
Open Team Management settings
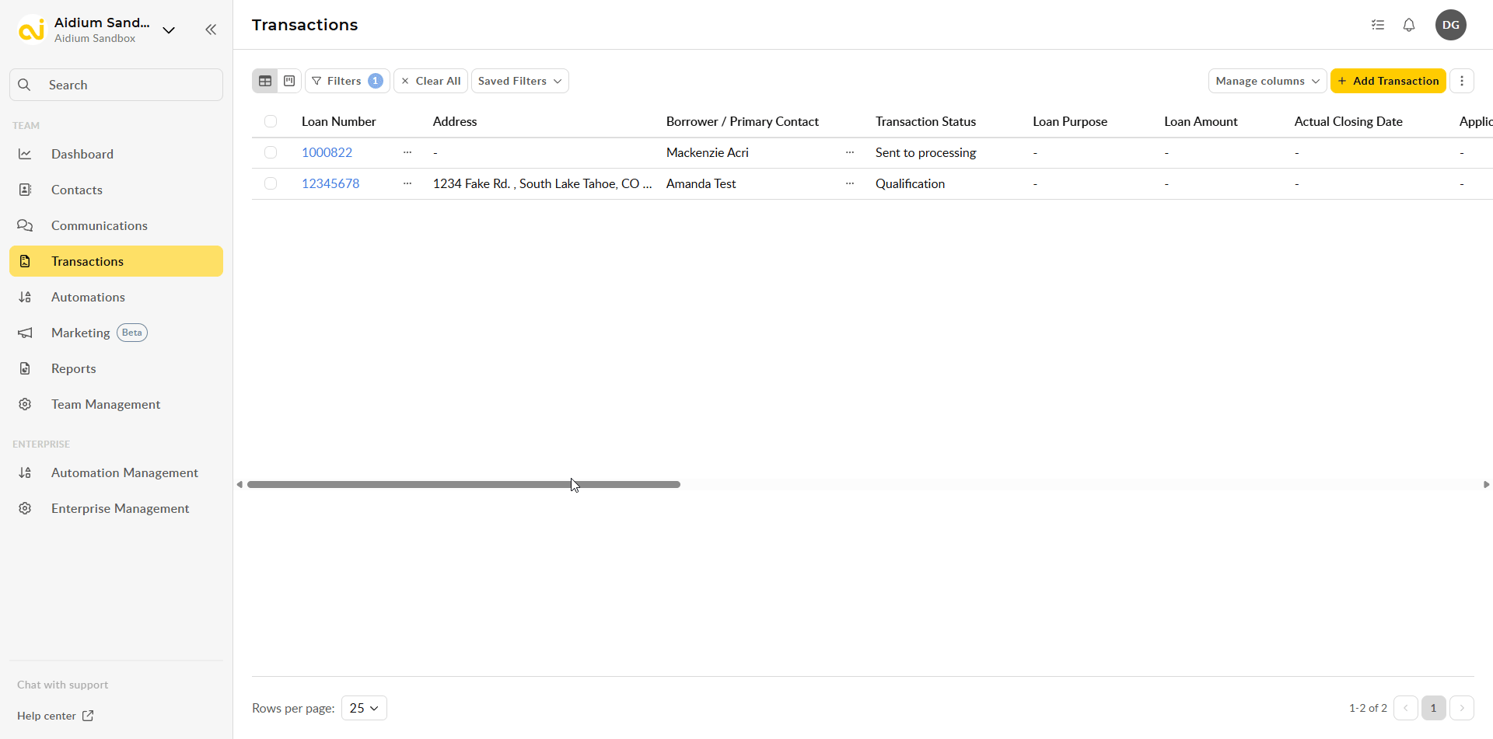(117, 404)
